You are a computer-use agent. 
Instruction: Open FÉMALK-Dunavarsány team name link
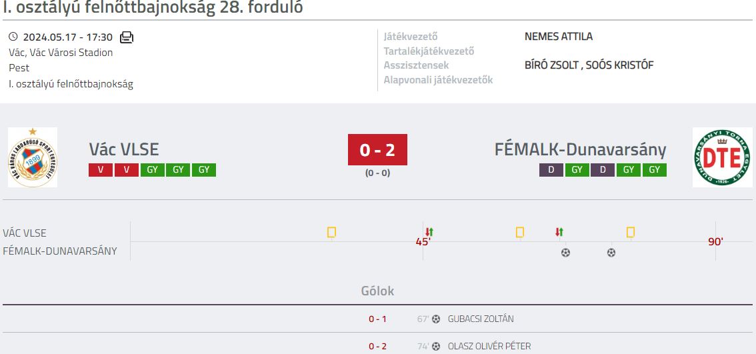(581, 149)
